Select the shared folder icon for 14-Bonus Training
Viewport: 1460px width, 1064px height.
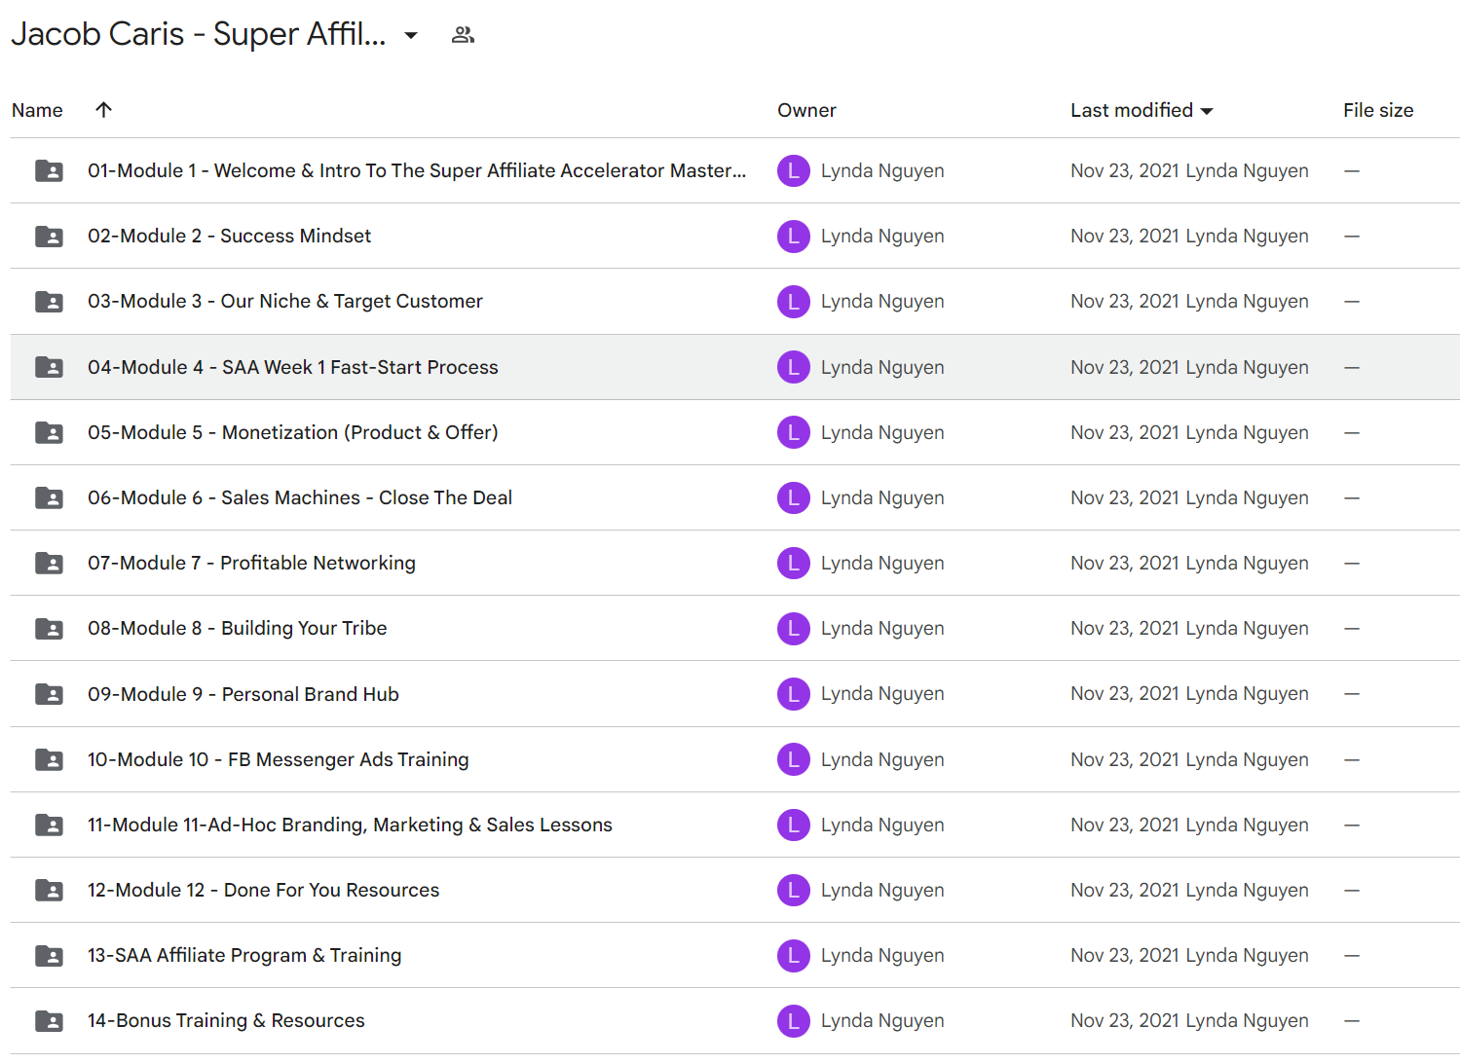49,1020
